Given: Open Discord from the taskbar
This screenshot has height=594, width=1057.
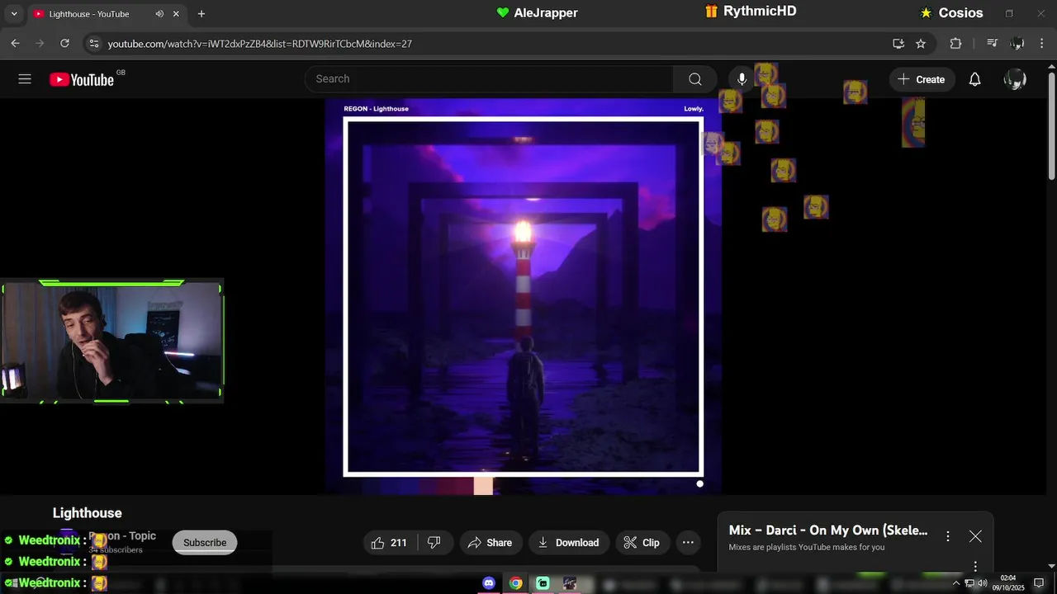Looking at the screenshot, I should [489, 583].
